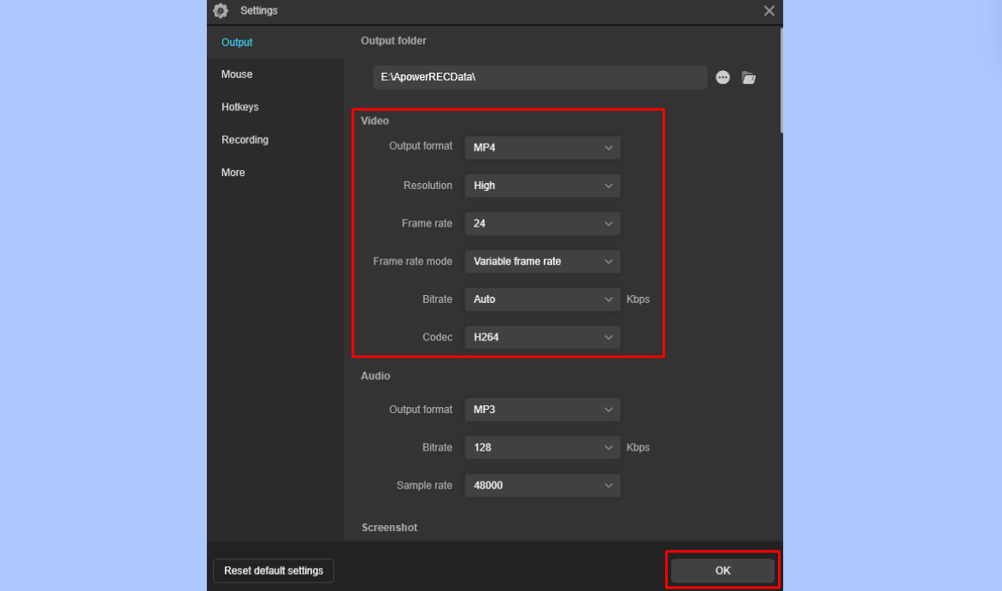Expand the Sample rate 48000 dropdown

coord(543,486)
